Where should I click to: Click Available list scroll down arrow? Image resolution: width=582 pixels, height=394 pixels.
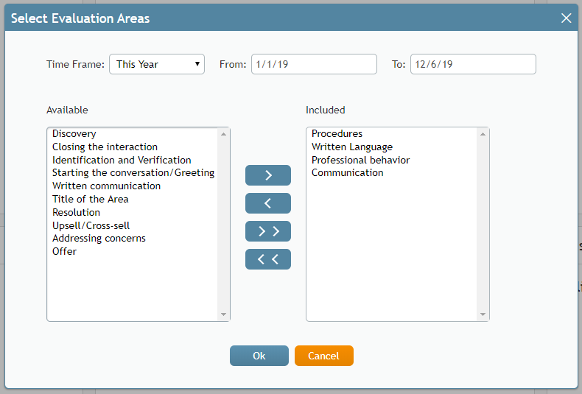pyautogui.click(x=223, y=314)
